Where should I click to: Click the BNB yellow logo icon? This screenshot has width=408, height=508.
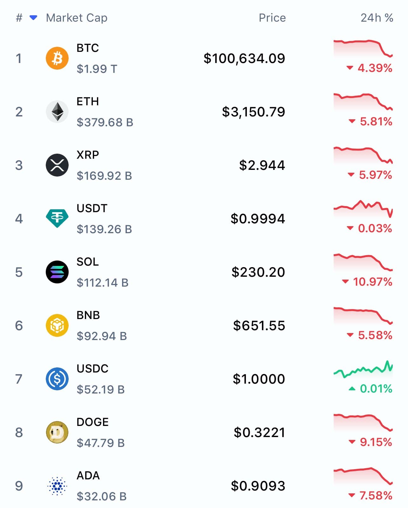coord(57,325)
